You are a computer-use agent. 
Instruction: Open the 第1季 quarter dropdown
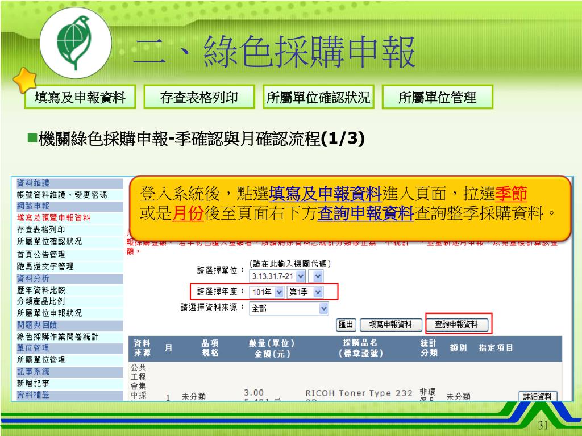305,292
